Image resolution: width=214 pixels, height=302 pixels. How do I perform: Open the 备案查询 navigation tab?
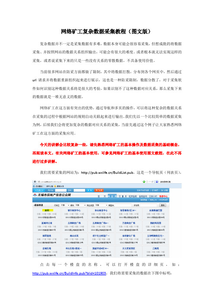pyautogui.click(x=143, y=196)
